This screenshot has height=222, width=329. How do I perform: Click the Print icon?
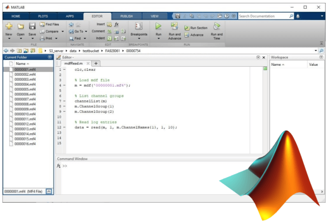(x=42, y=38)
